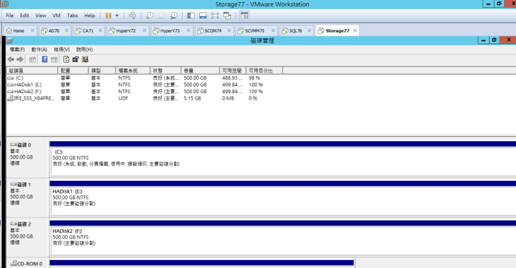Screen dimensions: 516x268
Task: Switch to the HyperV72 tab
Action: [124, 30]
